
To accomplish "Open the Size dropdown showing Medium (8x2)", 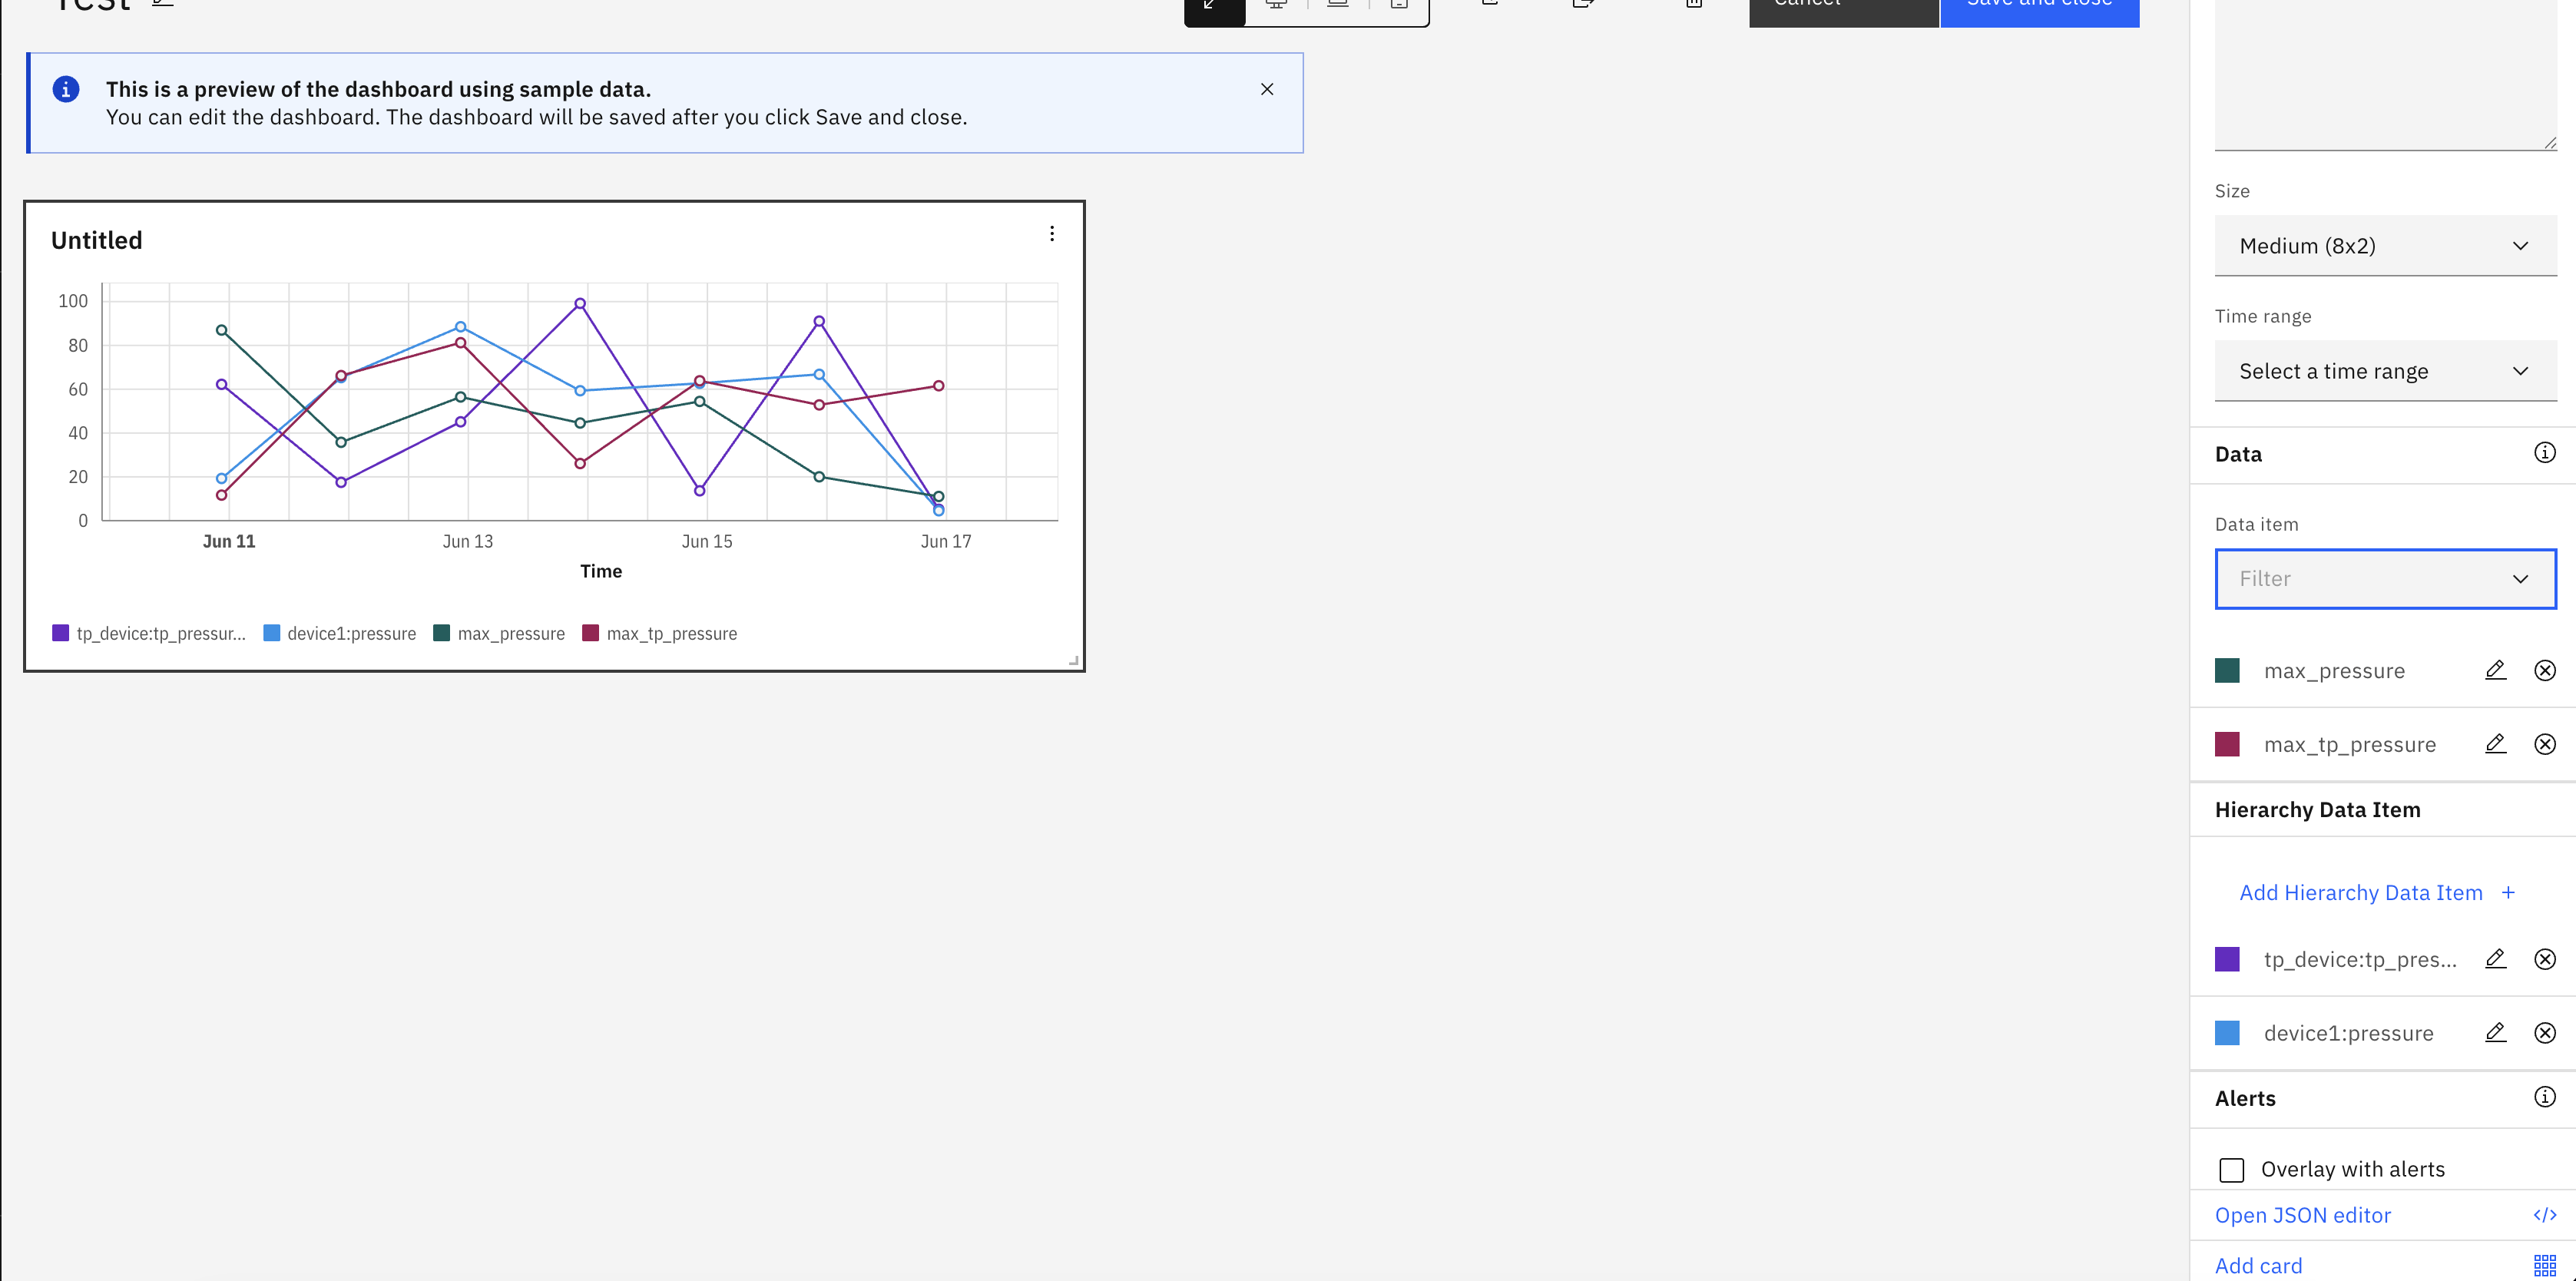I will coord(2385,246).
